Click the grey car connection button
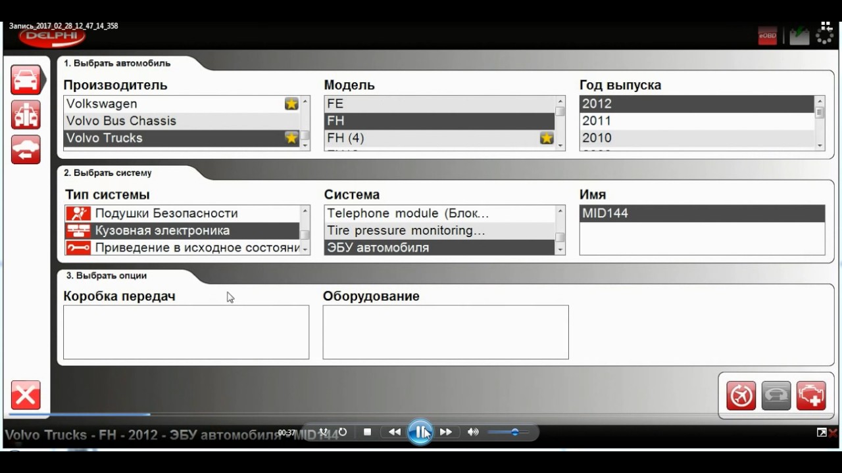The height and width of the screenshot is (473, 842). pos(776,396)
